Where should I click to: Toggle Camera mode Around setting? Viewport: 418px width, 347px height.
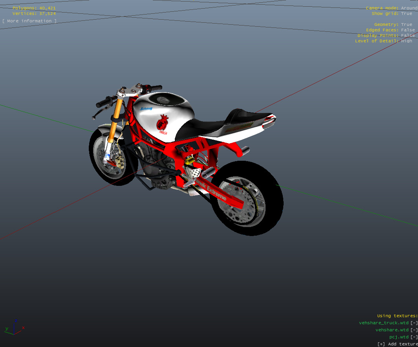point(409,8)
